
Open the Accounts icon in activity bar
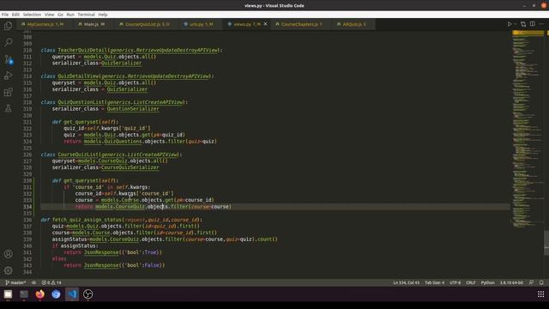[8, 254]
